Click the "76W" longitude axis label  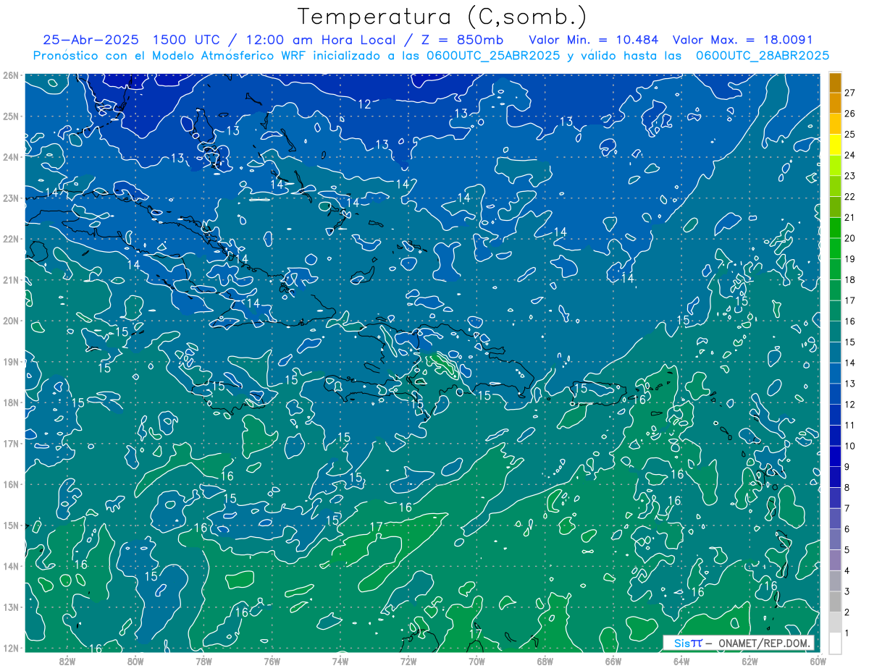tap(272, 661)
